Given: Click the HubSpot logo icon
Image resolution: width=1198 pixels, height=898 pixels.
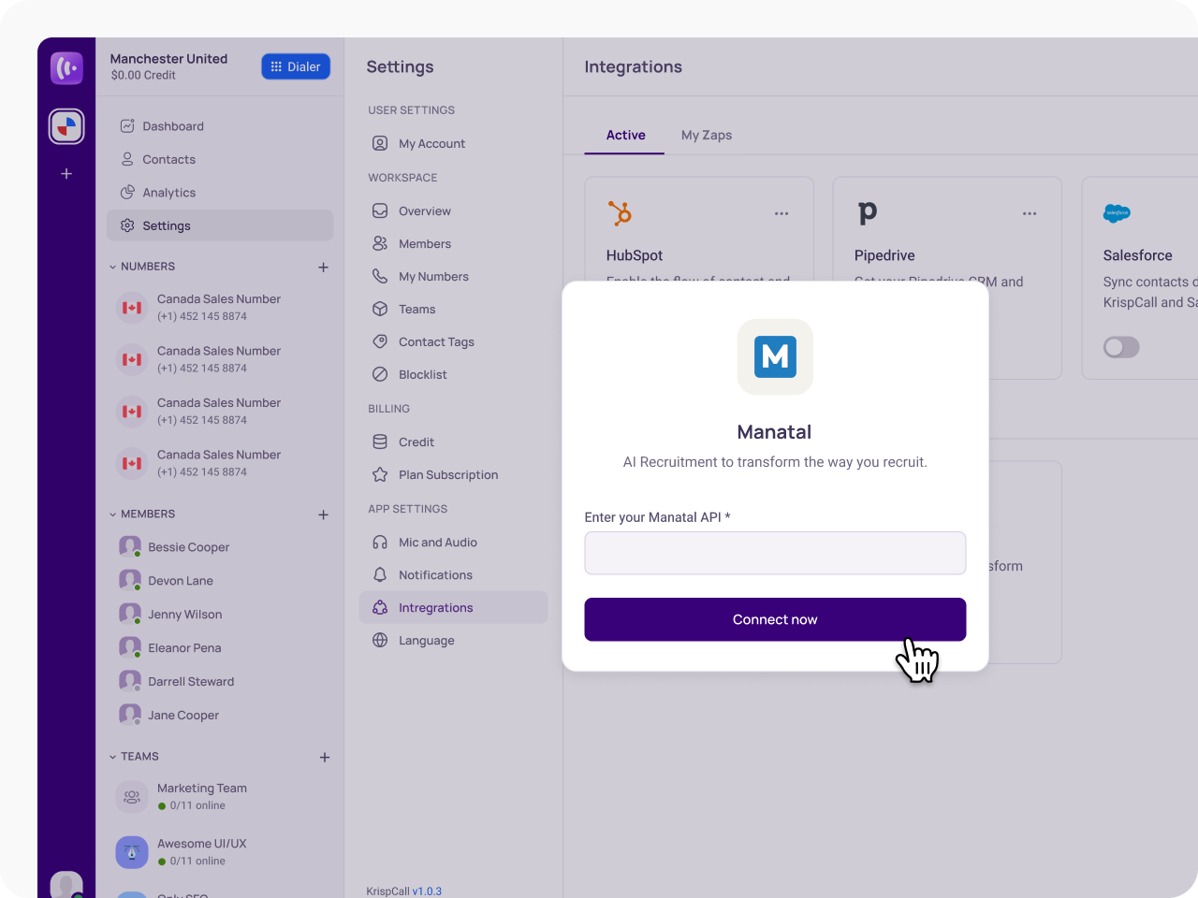Looking at the screenshot, I should (x=620, y=213).
